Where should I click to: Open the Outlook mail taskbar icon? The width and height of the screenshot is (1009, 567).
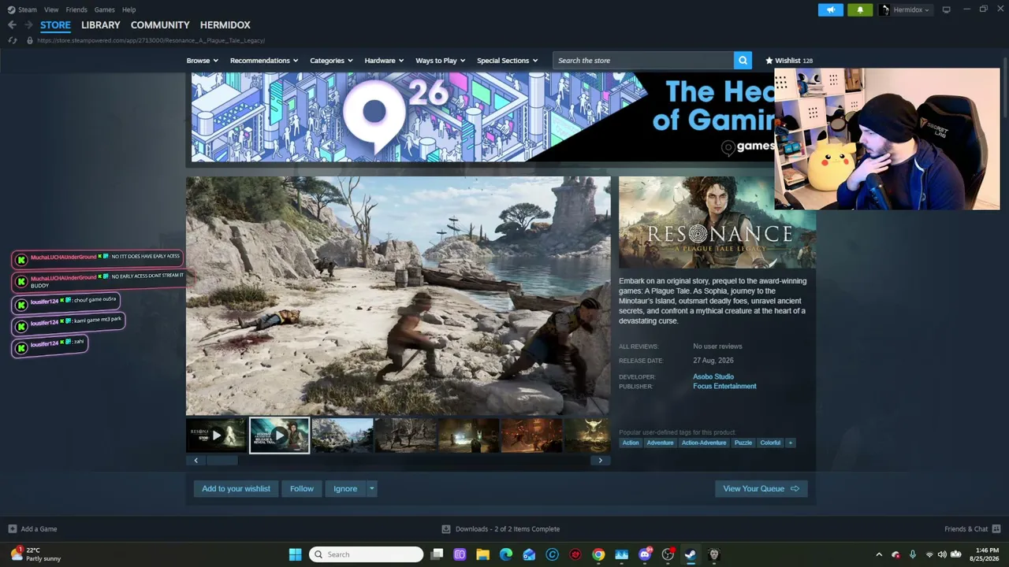click(529, 554)
